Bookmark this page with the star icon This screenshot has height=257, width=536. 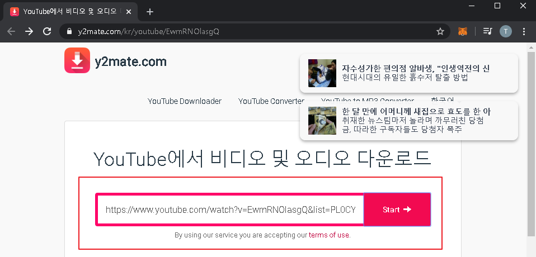[x=440, y=31]
